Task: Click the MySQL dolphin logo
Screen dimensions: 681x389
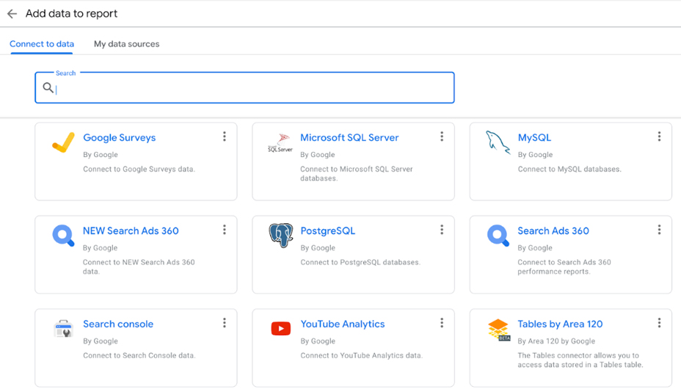Action: tap(498, 142)
